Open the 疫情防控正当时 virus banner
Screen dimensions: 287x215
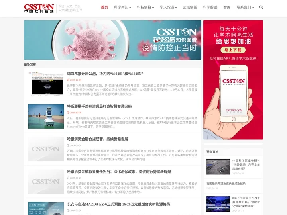click(x=112, y=40)
